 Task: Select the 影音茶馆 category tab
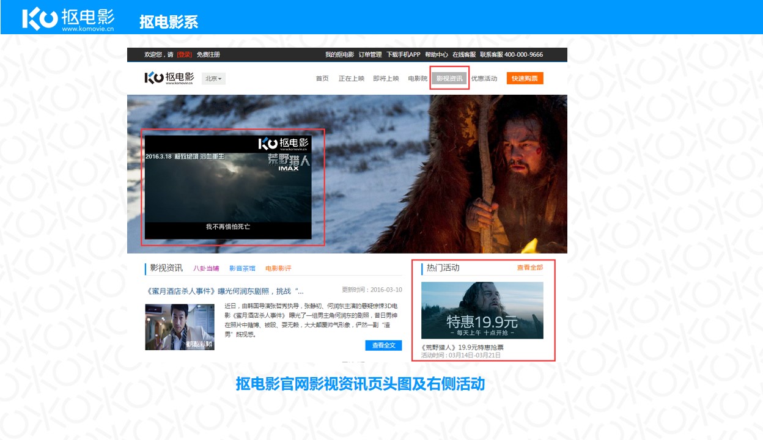242,268
